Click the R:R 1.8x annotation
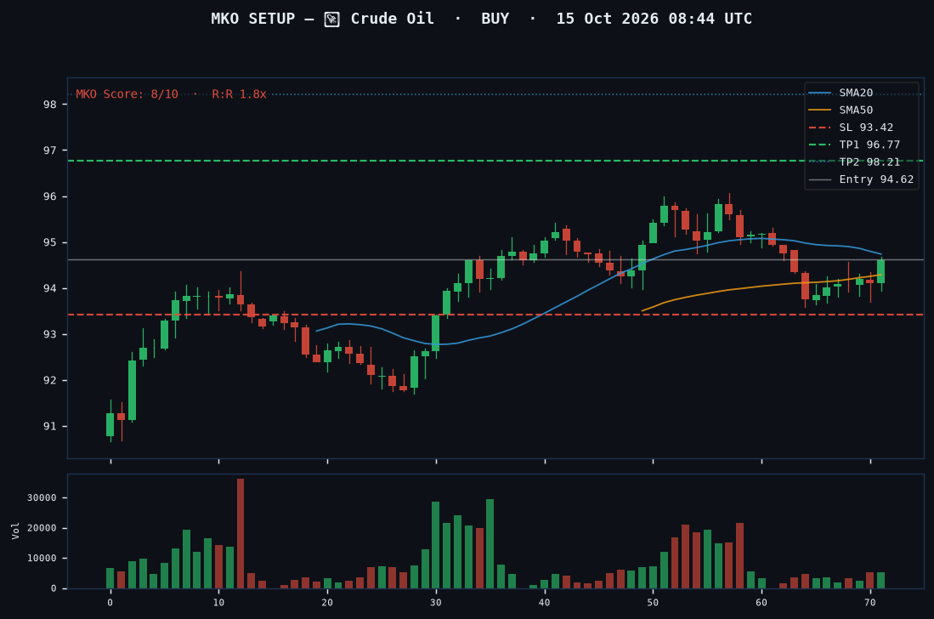This screenshot has height=619, width=934. pyautogui.click(x=239, y=94)
